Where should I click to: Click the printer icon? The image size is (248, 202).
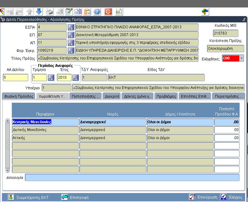pos(49,12)
